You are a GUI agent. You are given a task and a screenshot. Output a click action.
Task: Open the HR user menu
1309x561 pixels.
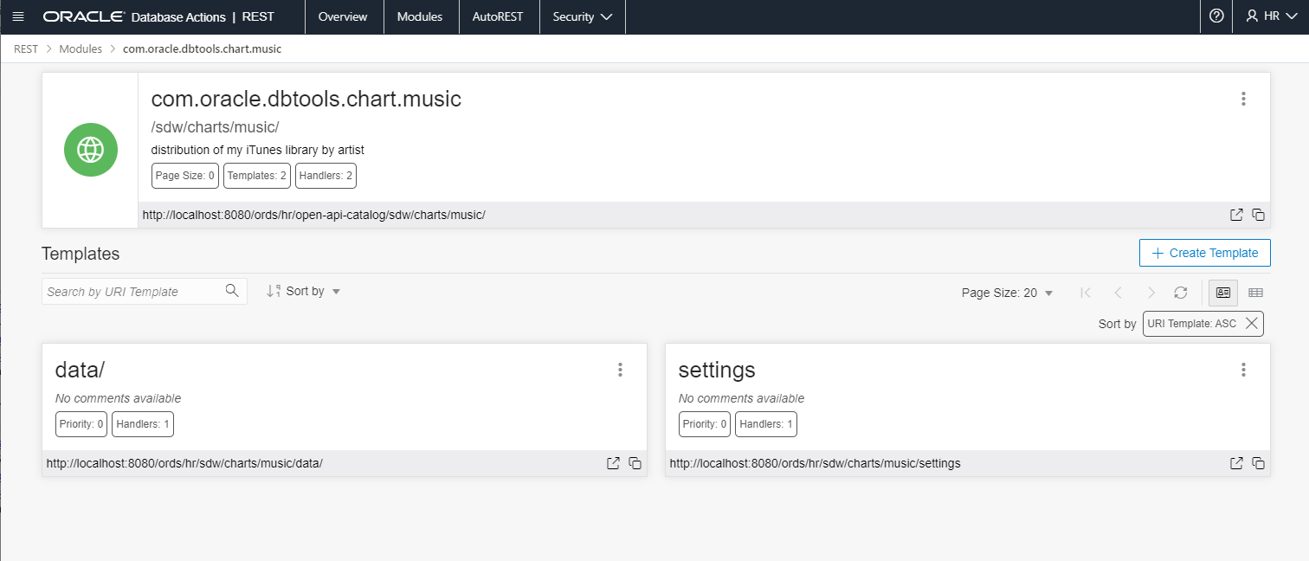[1270, 16]
